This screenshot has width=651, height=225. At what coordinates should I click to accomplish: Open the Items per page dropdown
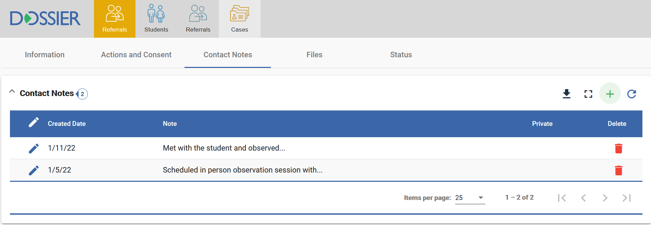click(470, 198)
